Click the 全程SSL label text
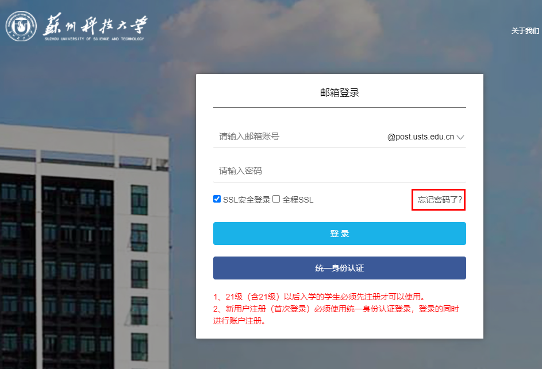The image size is (542, 369). (298, 200)
